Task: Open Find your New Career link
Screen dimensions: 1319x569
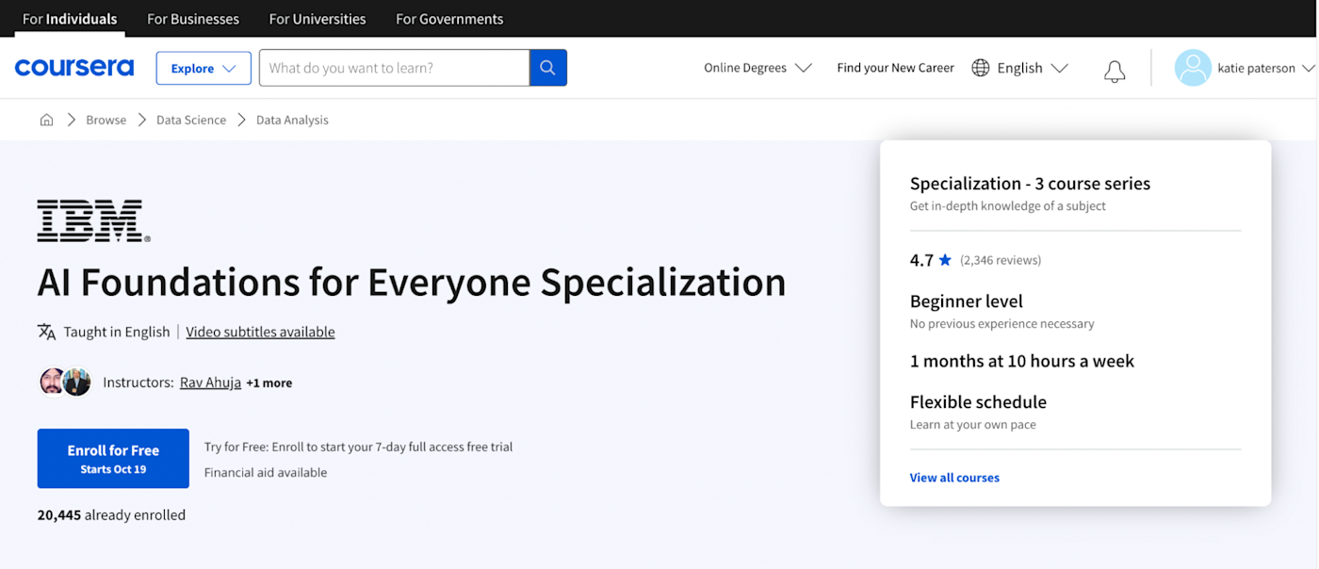Action: click(x=895, y=68)
